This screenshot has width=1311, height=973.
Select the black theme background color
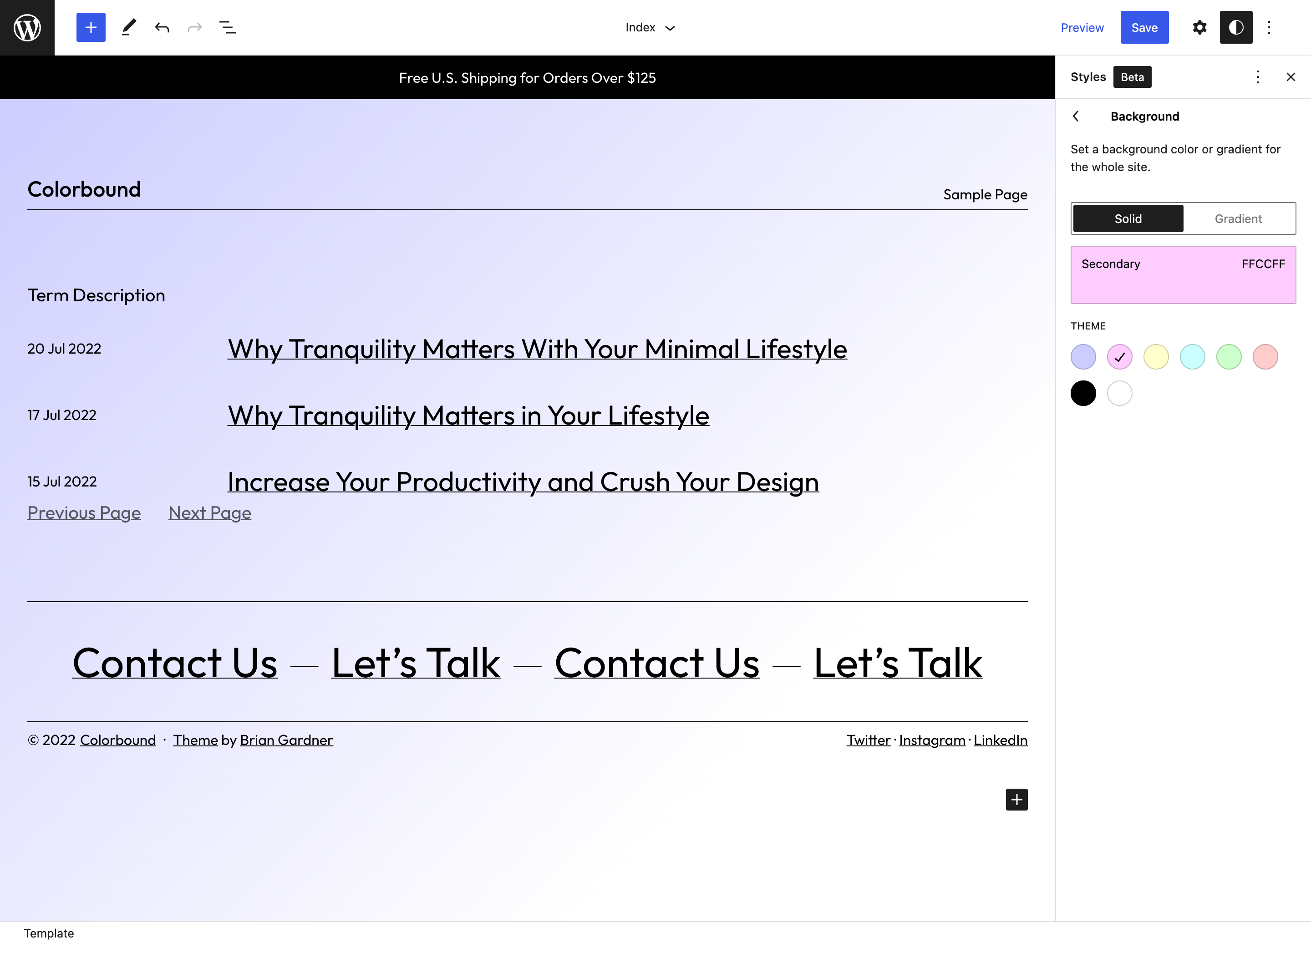tap(1083, 393)
